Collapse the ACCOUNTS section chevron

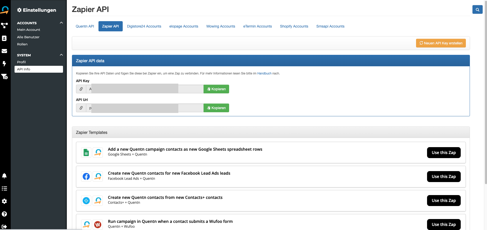point(61,23)
